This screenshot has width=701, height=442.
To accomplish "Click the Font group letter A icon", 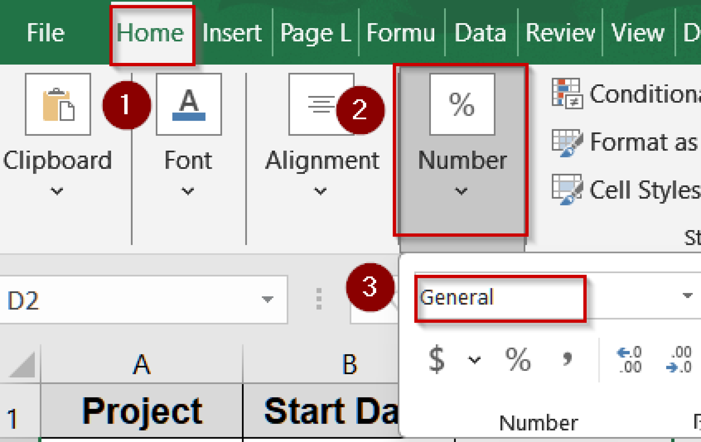I will (x=189, y=104).
